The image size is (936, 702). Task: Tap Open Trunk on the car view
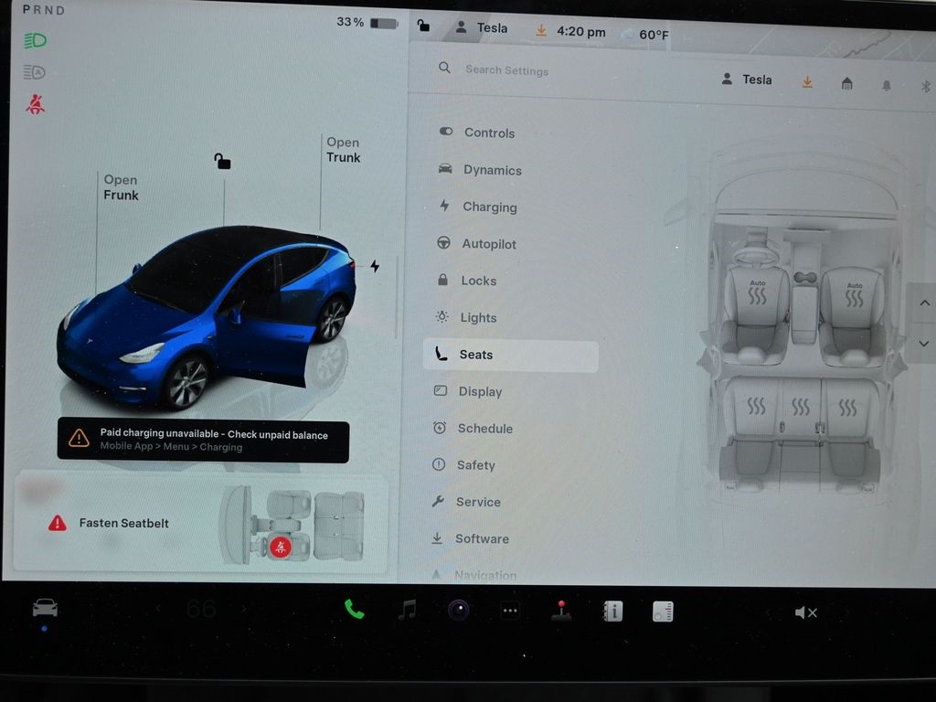click(x=344, y=150)
